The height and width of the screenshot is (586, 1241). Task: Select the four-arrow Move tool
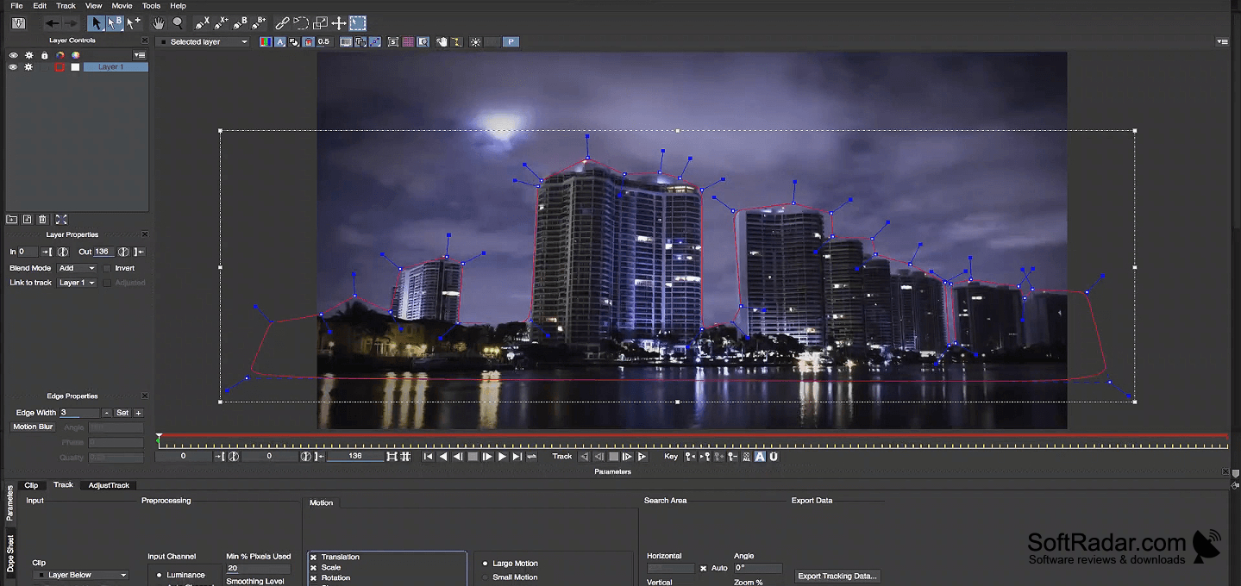(339, 23)
